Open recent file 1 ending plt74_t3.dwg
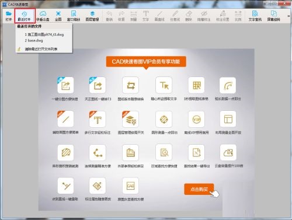Image resolution: width=292 pixels, height=220 pixels. point(44,34)
